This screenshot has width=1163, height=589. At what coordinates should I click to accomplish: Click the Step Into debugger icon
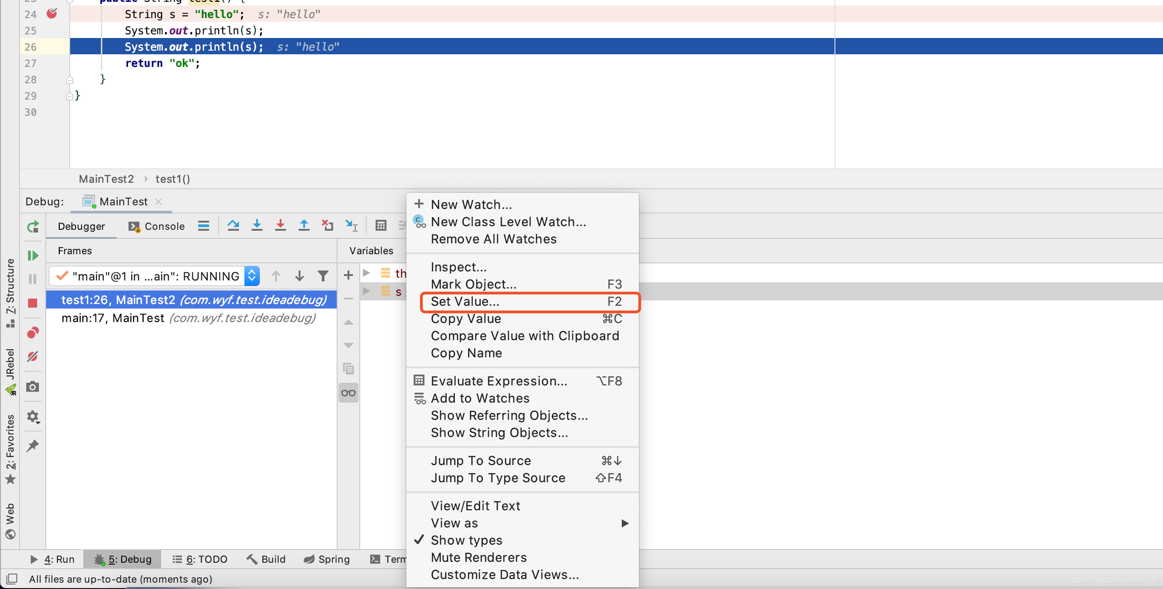click(257, 225)
